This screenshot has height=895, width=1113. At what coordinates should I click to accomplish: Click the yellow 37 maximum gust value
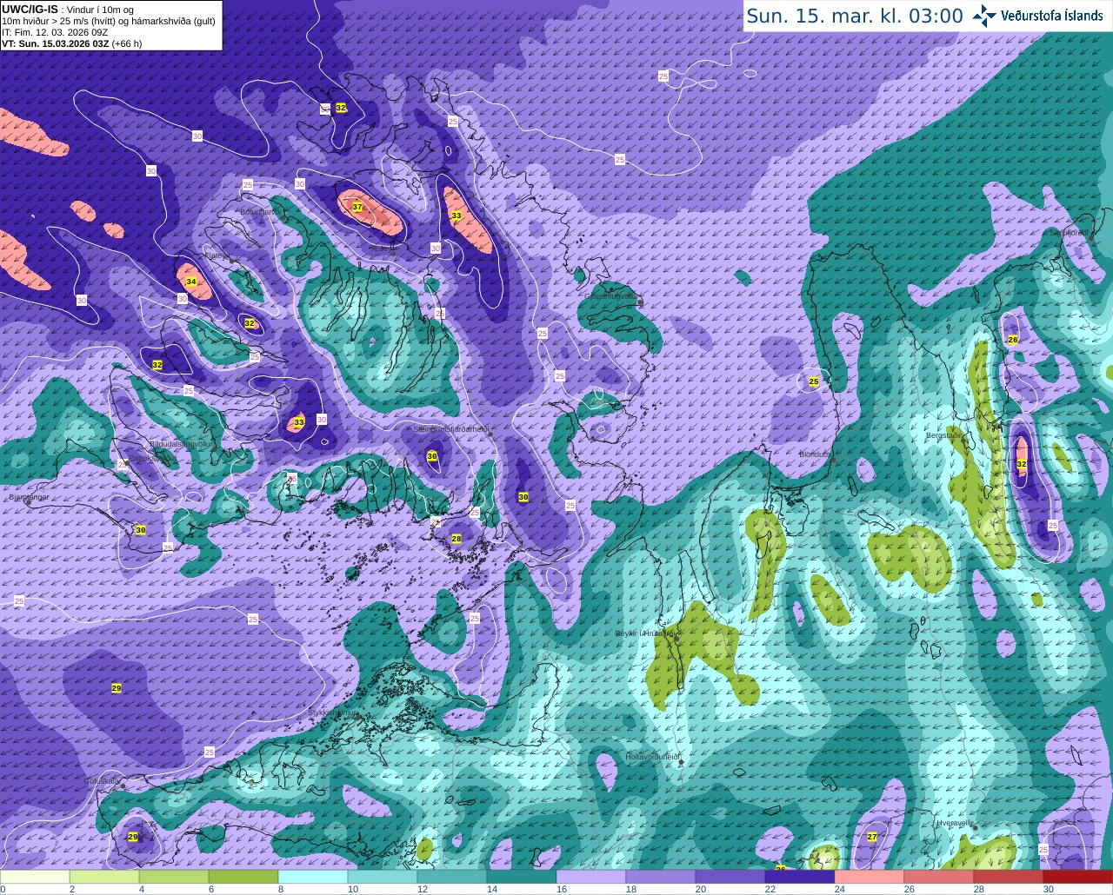coord(357,207)
